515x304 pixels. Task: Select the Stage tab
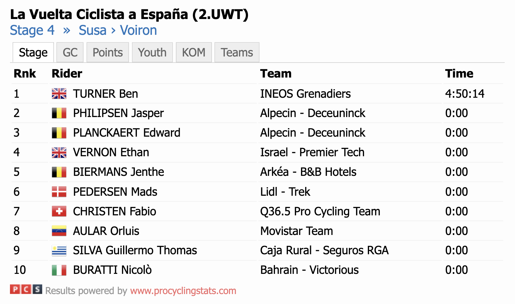(33, 52)
